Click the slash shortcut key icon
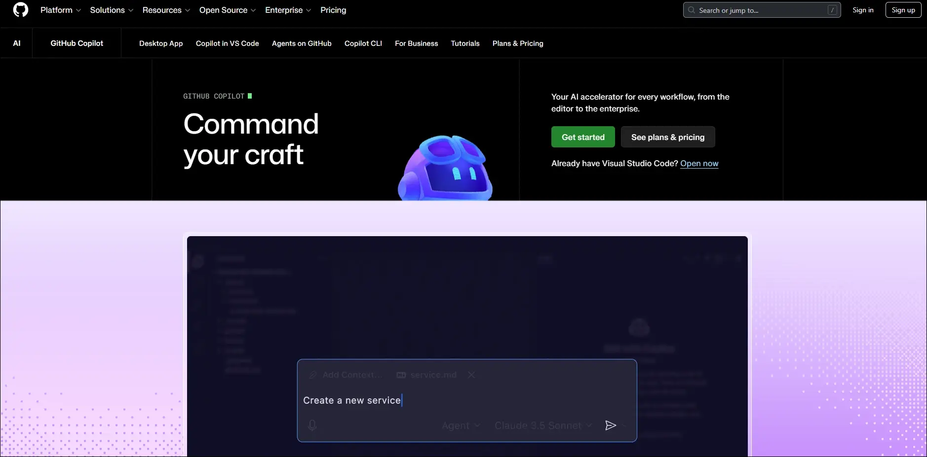Viewport: 927px width, 457px height. pyautogui.click(x=833, y=10)
